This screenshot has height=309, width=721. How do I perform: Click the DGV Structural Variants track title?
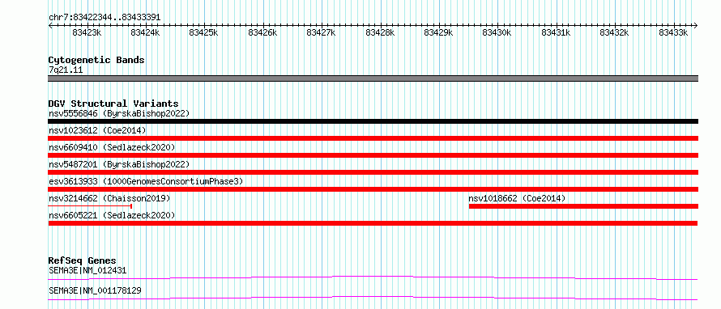(x=113, y=104)
